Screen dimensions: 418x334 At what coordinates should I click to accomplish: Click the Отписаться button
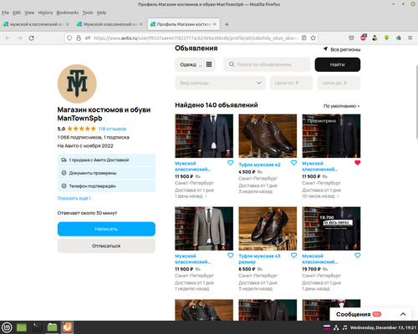point(106,246)
